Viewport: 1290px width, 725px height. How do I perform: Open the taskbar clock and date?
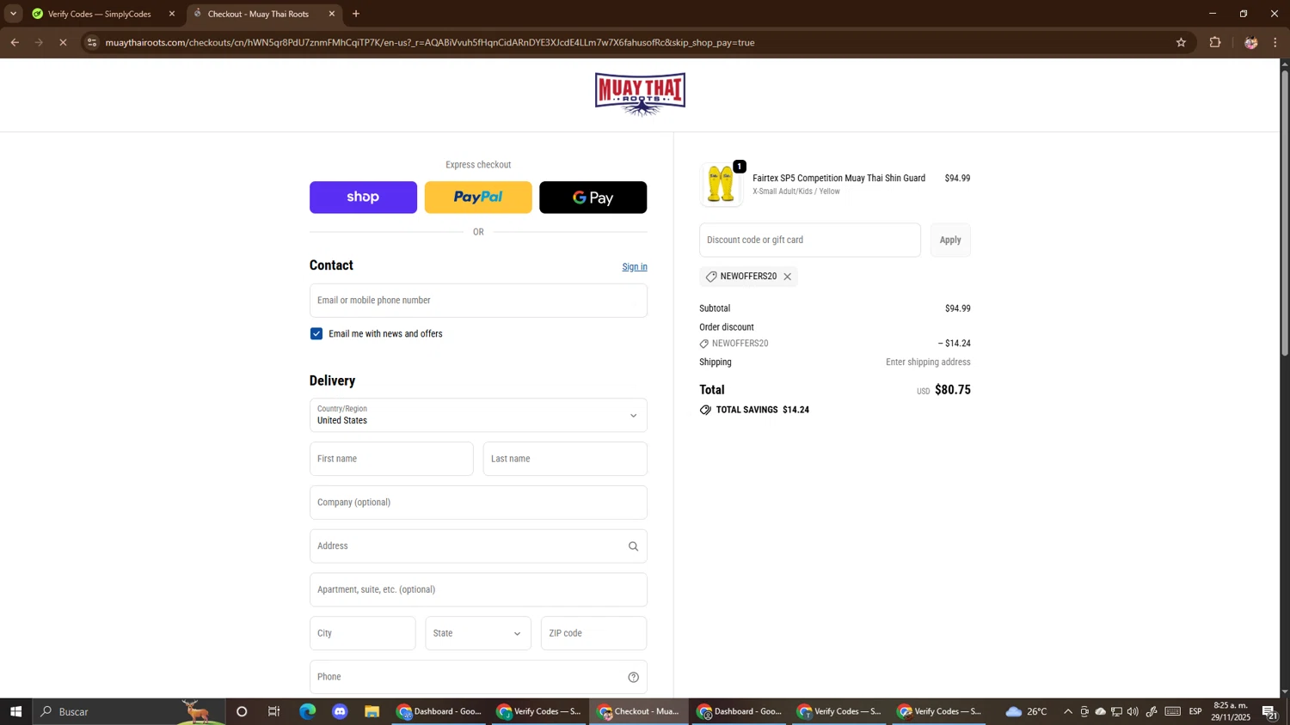1231,711
